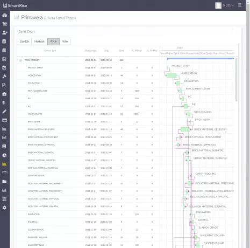Select the highlighted yellow chart sidebar icon

(4, 164)
